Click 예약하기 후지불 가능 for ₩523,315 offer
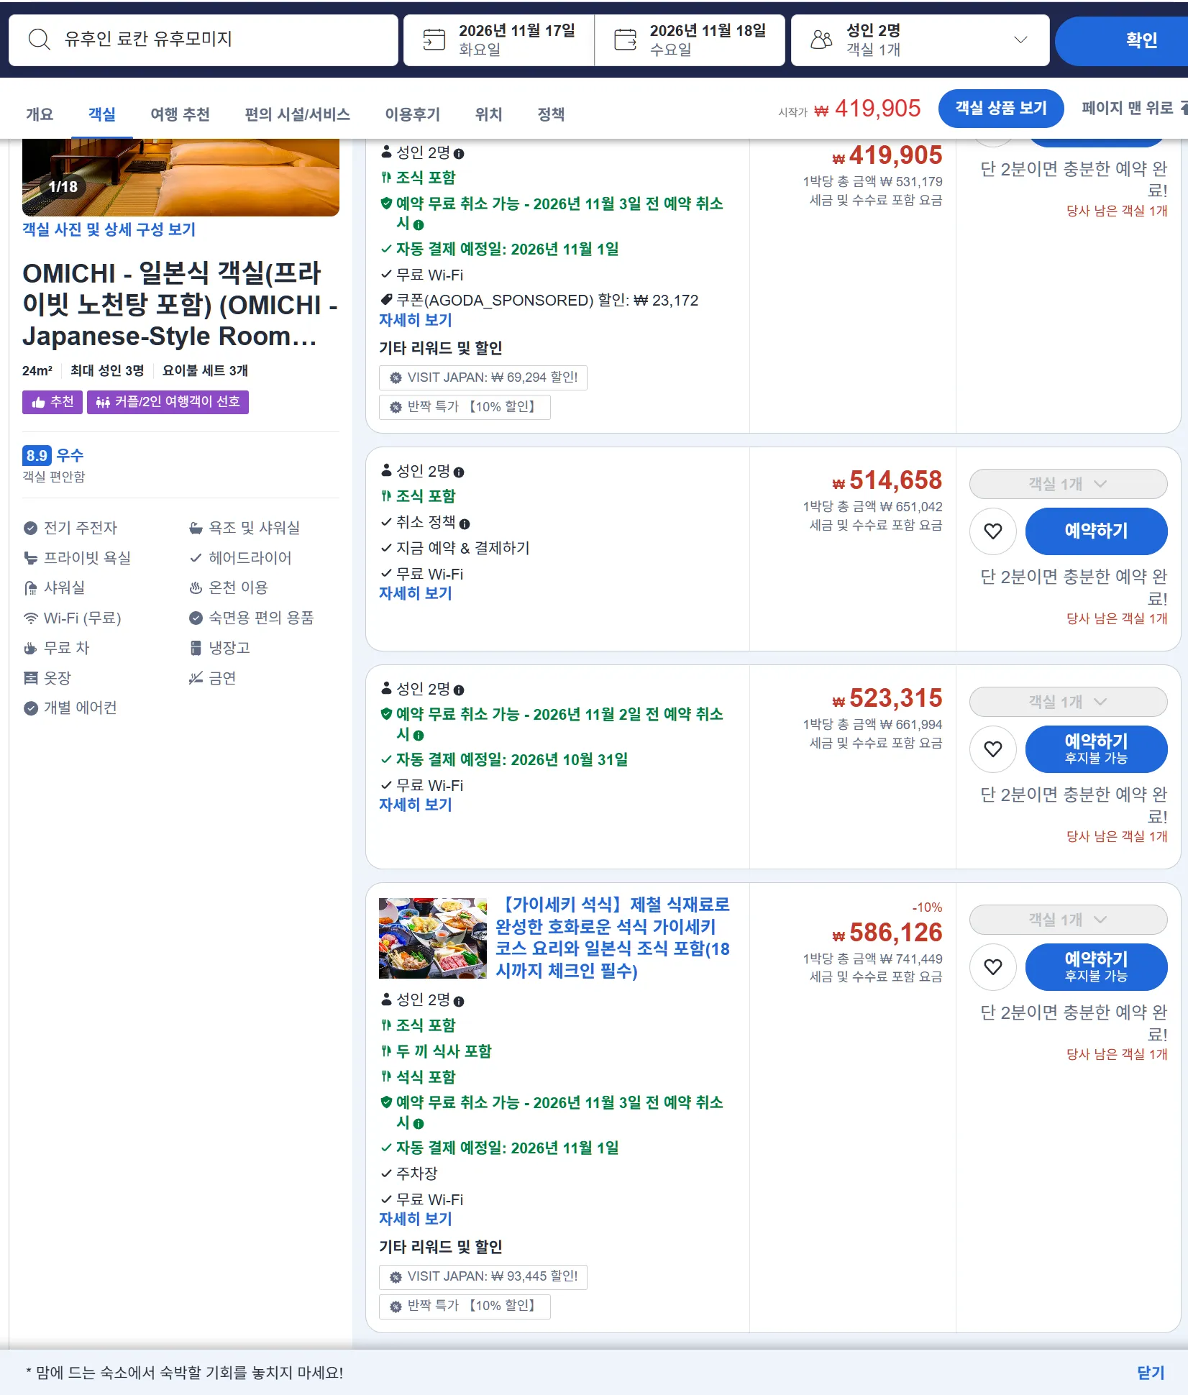 (1096, 749)
